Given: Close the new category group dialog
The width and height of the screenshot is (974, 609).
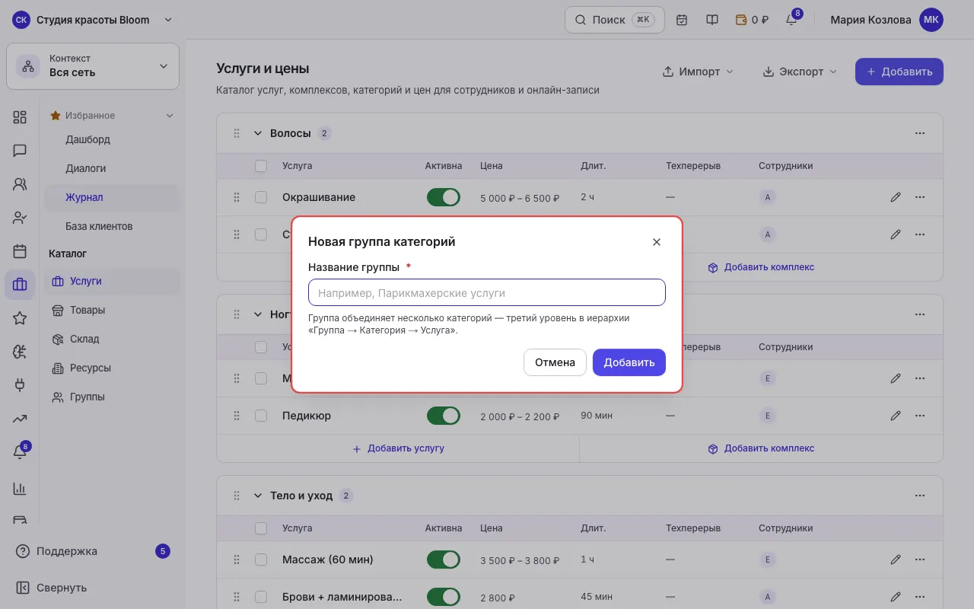Looking at the screenshot, I should [657, 242].
